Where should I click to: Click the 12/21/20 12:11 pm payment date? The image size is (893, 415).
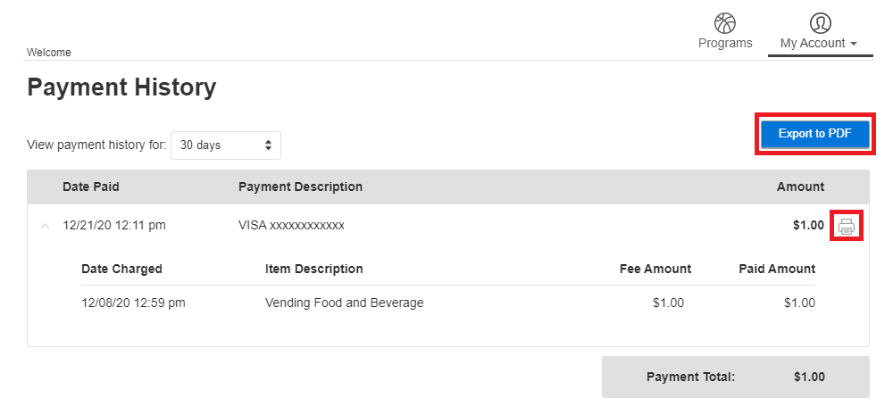coord(114,226)
